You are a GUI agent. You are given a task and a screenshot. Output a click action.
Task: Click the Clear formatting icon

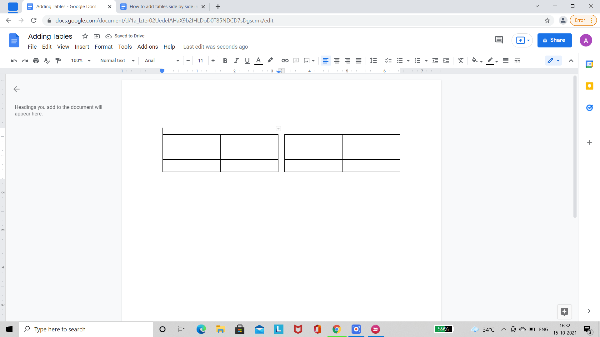pos(461,61)
